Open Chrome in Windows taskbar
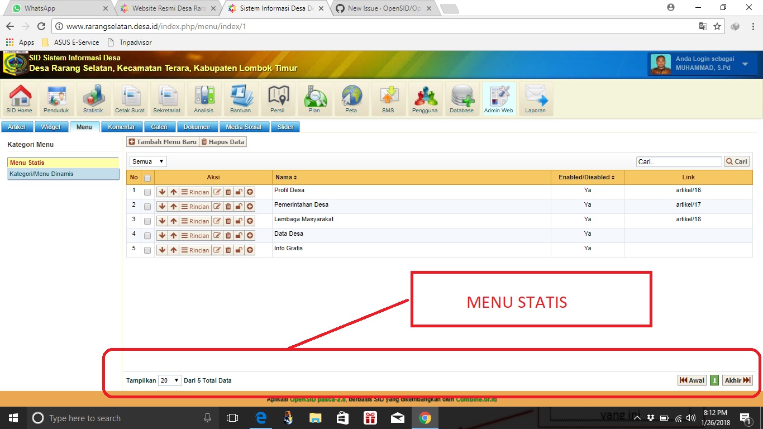 [425, 418]
